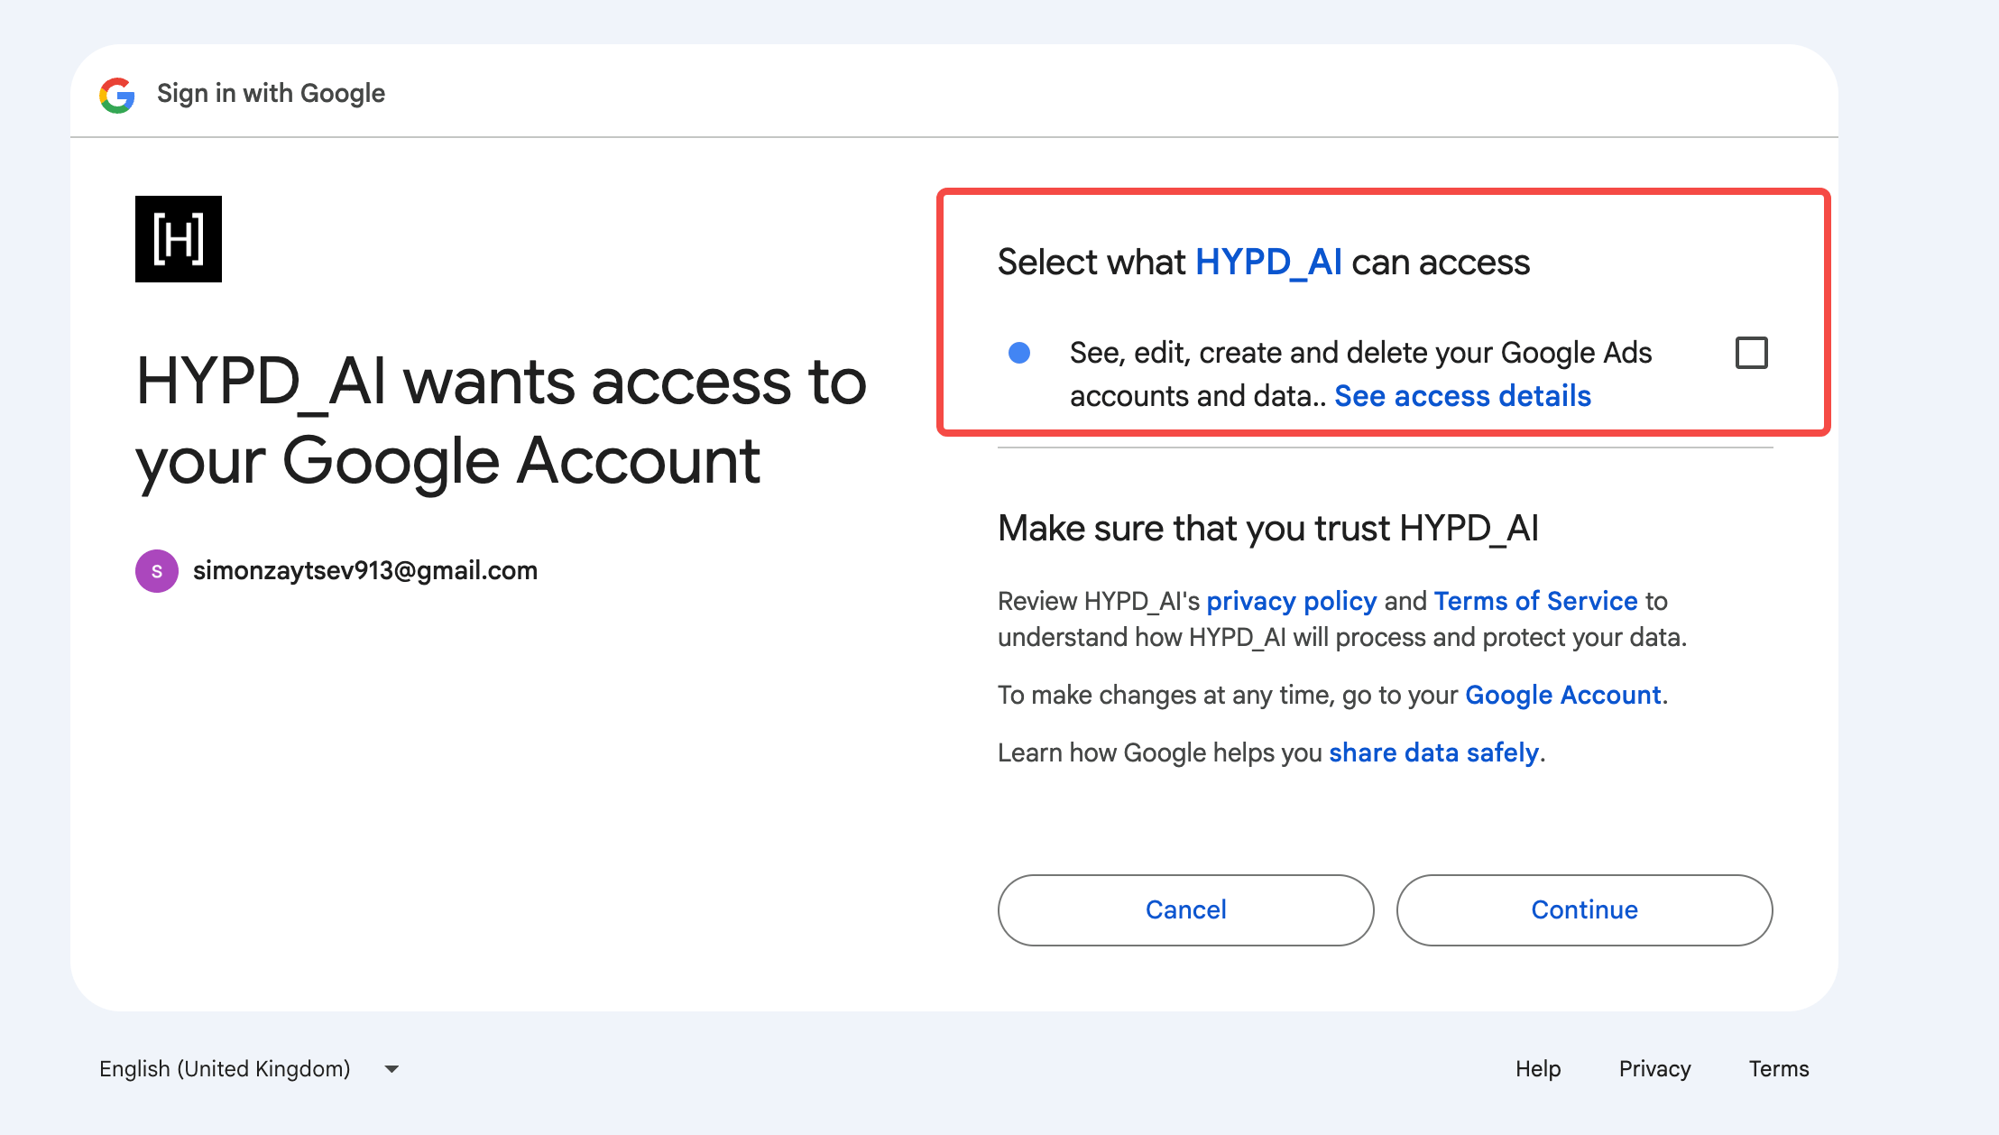This screenshot has height=1135, width=1999.
Task: Open the HYPD_AI link in the heading
Action: coord(1268,263)
